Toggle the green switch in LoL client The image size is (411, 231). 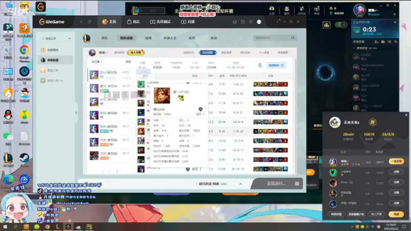pyautogui.click(x=341, y=25)
